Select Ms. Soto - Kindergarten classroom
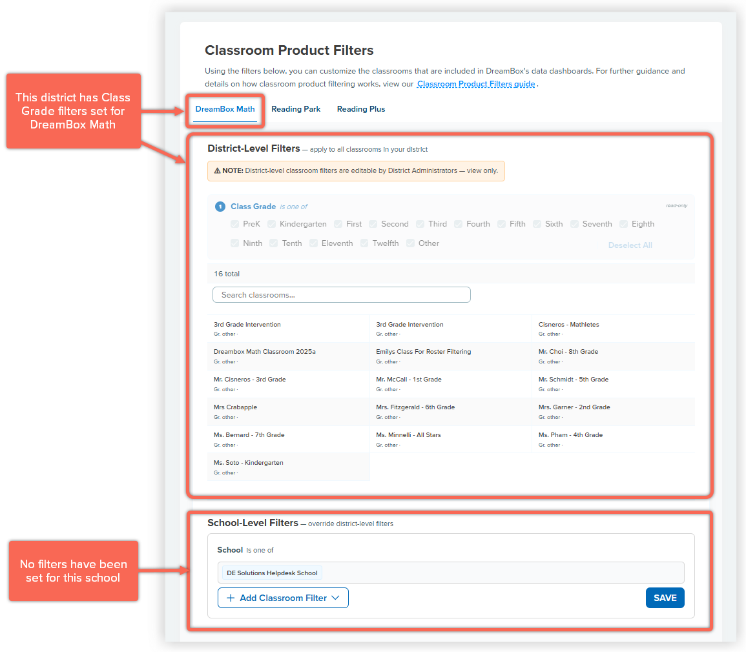This screenshot has width=746, height=652. point(288,467)
